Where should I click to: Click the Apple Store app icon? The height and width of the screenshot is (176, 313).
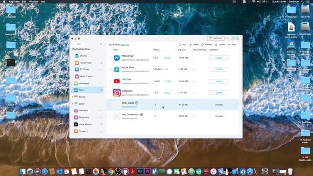[117, 69]
